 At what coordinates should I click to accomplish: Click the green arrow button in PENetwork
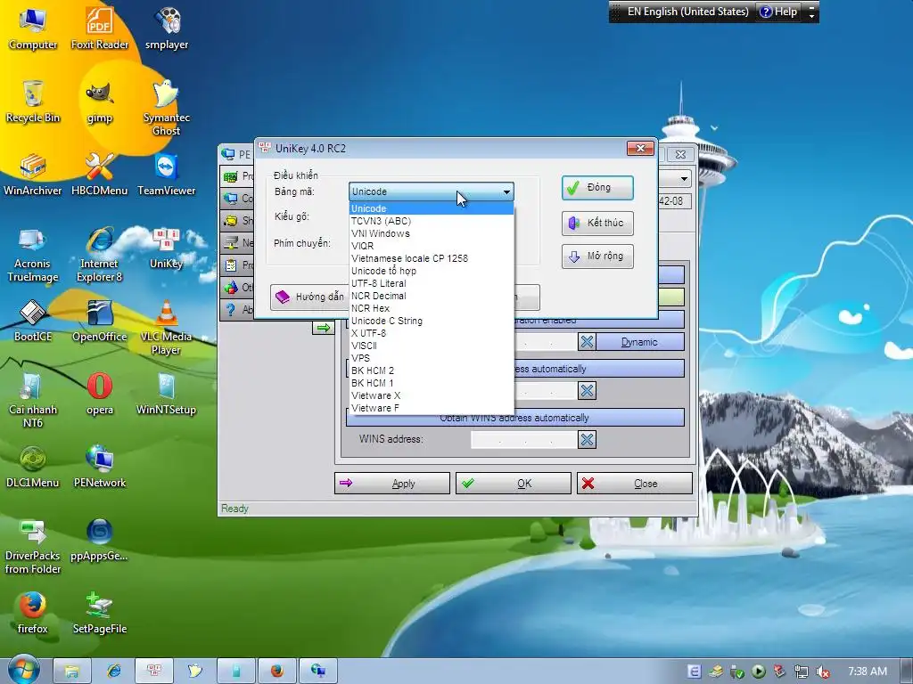click(x=323, y=328)
